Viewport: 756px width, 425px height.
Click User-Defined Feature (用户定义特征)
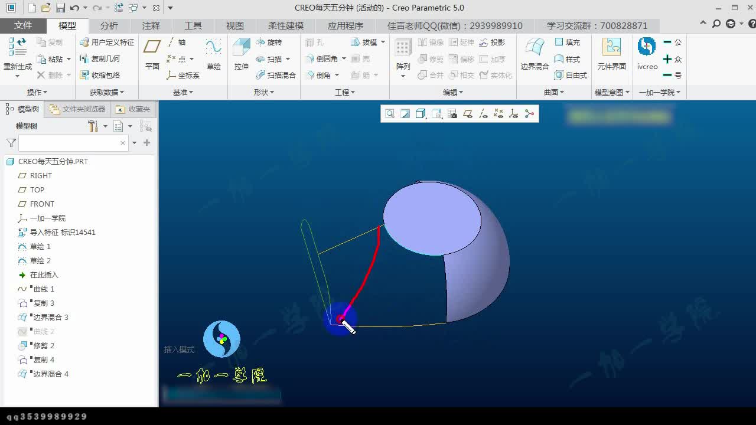[107, 42]
